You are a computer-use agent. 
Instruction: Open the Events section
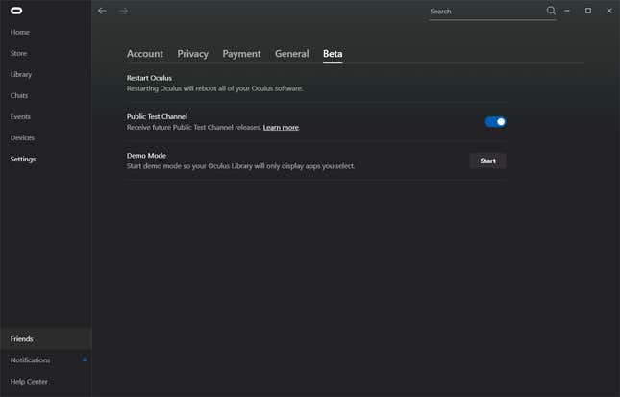20,116
